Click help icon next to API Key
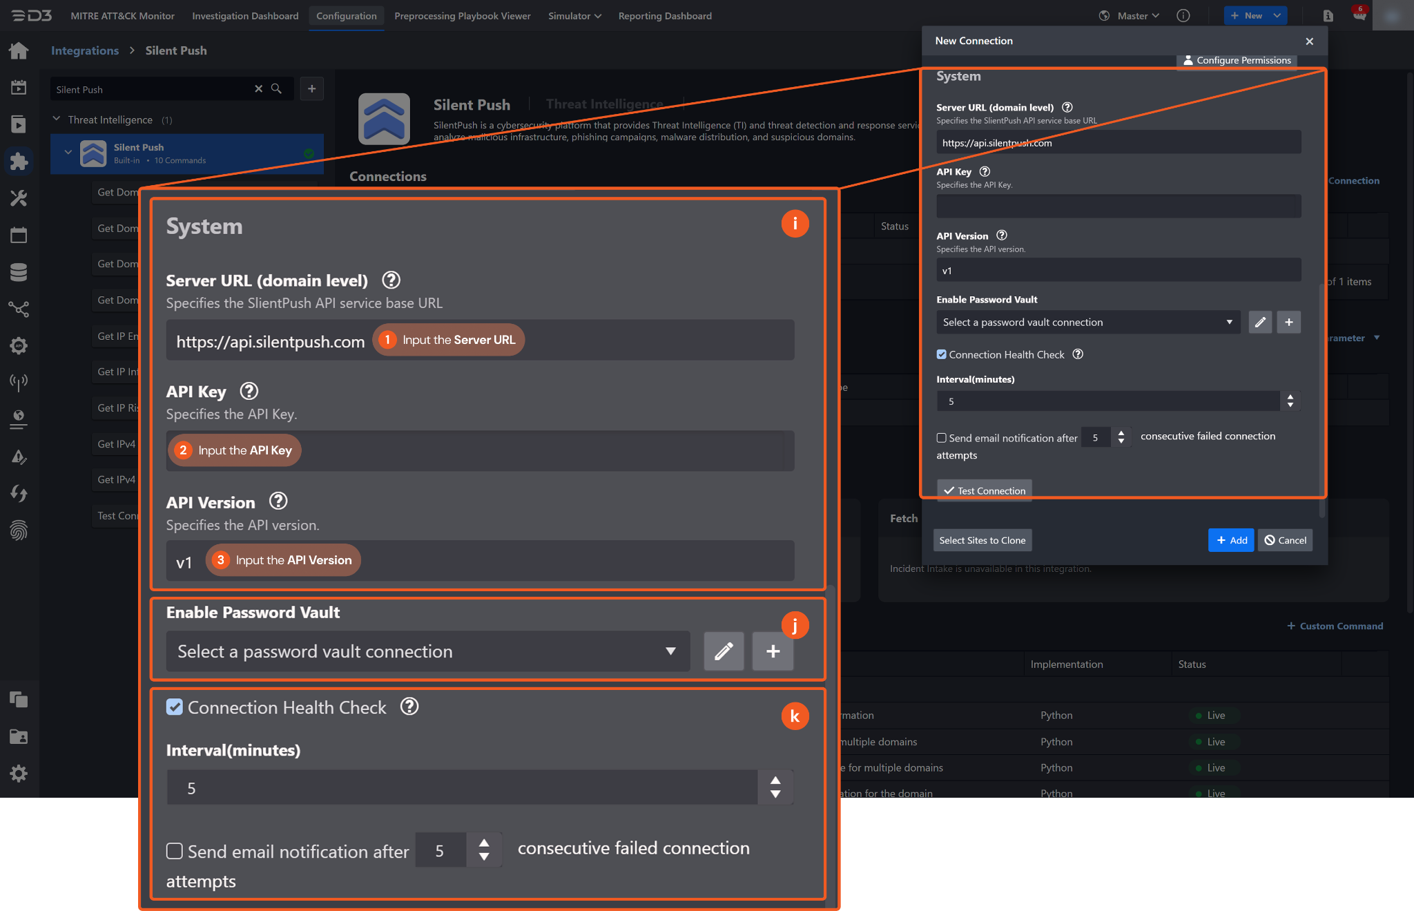The image size is (1414, 911). pyautogui.click(x=985, y=172)
